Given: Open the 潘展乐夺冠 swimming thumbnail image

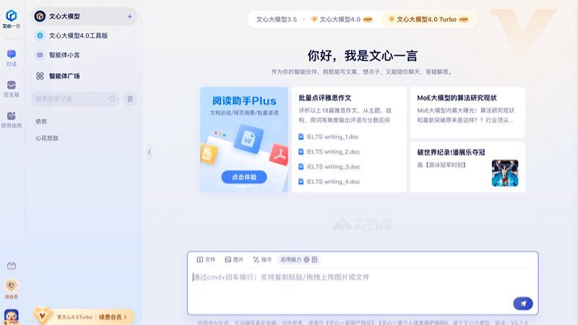Looking at the screenshot, I should point(505,173).
